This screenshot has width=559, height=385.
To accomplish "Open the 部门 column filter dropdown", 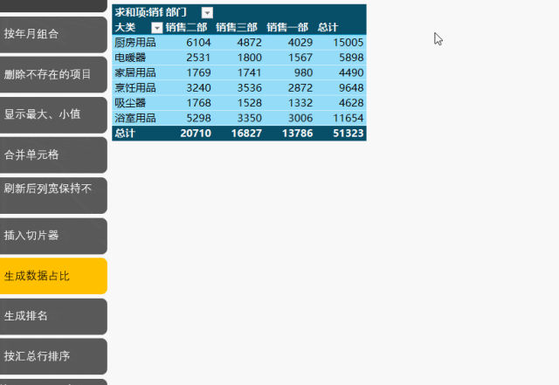I will [x=207, y=13].
